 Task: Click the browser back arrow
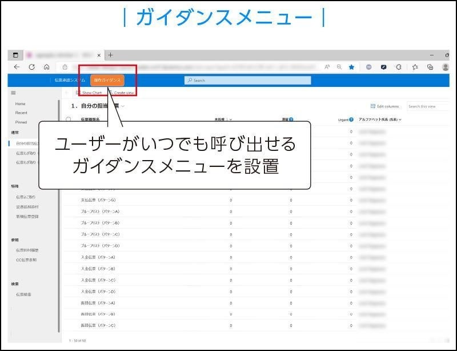17,67
